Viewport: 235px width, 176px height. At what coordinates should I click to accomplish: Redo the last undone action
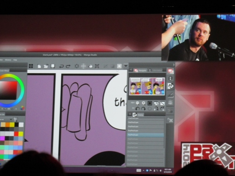pyautogui.click(x=68, y=66)
